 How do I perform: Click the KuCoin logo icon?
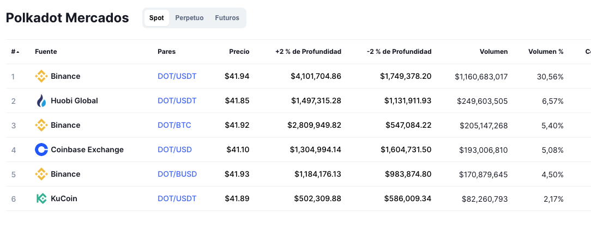tap(41, 198)
